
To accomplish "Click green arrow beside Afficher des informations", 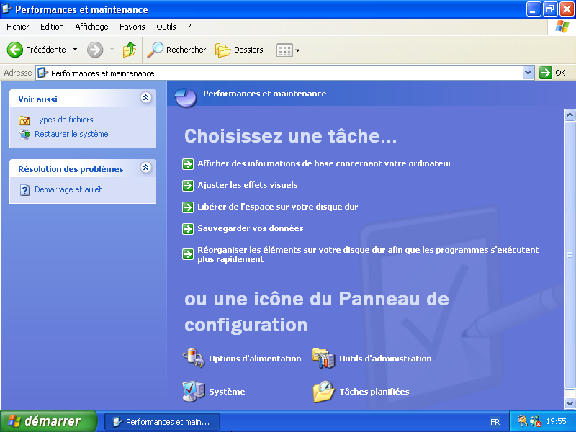I will [x=188, y=164].
